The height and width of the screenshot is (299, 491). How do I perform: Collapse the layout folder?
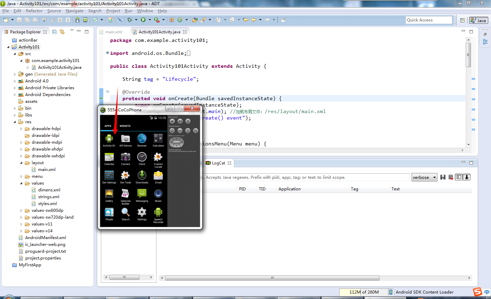(x=21, y=163)
